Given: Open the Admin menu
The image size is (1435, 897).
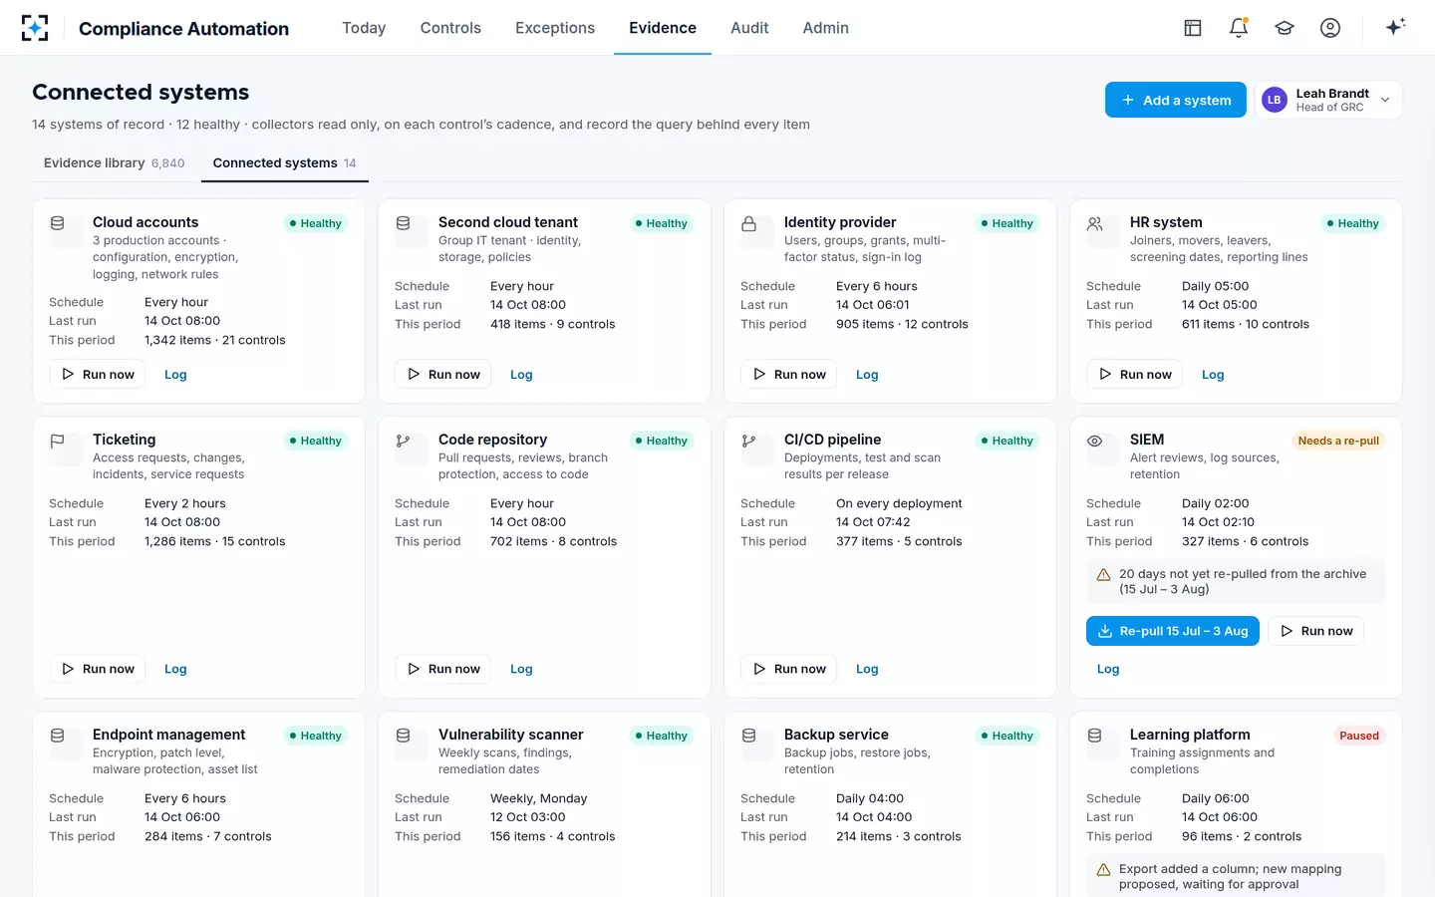Looking at the screenshot, I should click(x=826, y=28).
